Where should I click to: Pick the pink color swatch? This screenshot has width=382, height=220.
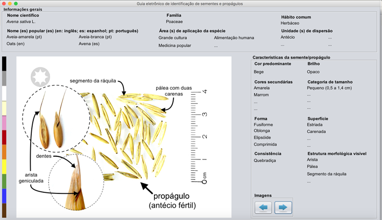(x=4, y=123)
